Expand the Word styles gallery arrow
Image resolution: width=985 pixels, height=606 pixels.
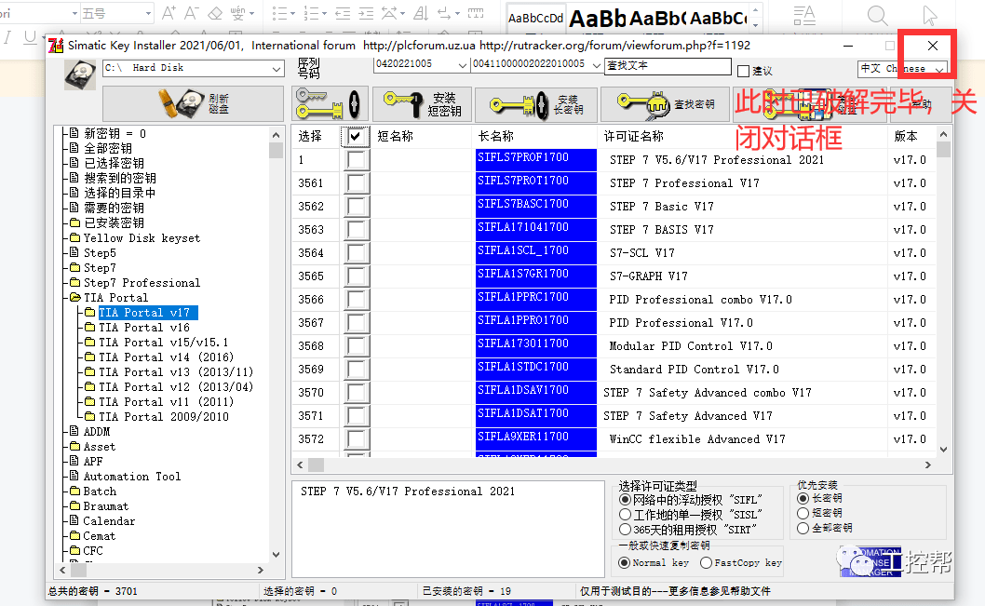point(756,25)
